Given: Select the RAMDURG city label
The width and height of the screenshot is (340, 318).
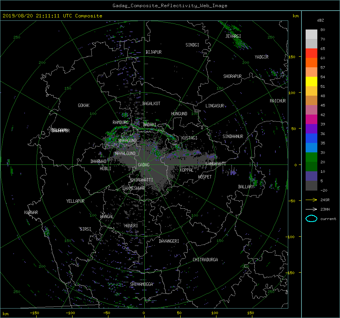Looking at the screenshot, I should [x=121, y=123].
